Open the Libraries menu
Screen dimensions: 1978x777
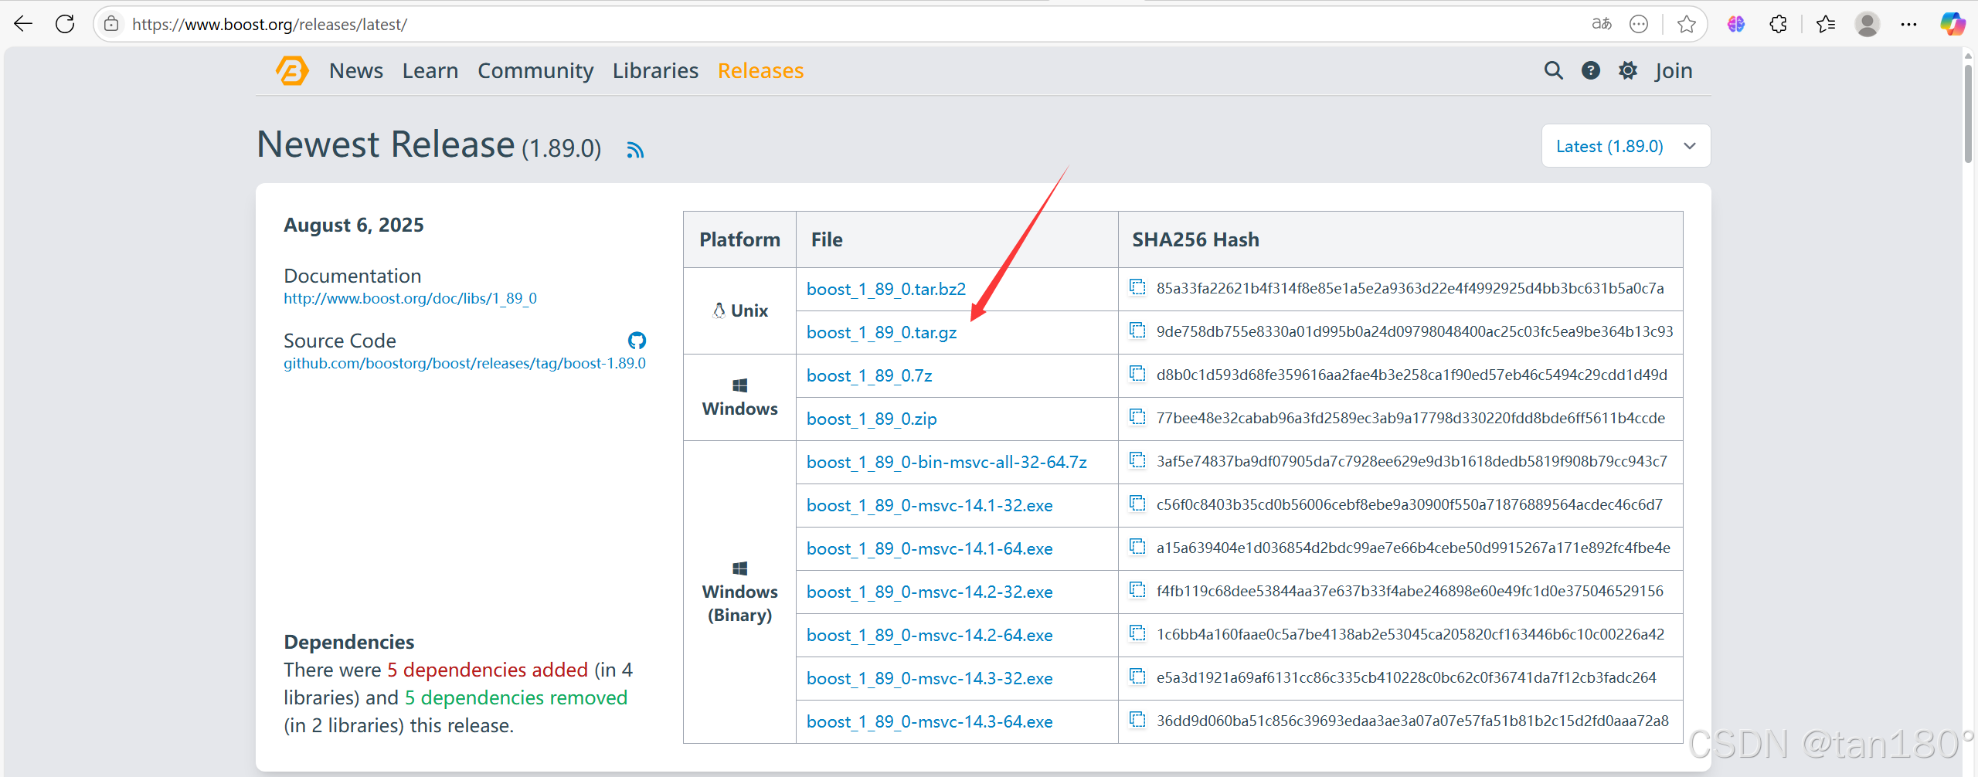point(655,70)
